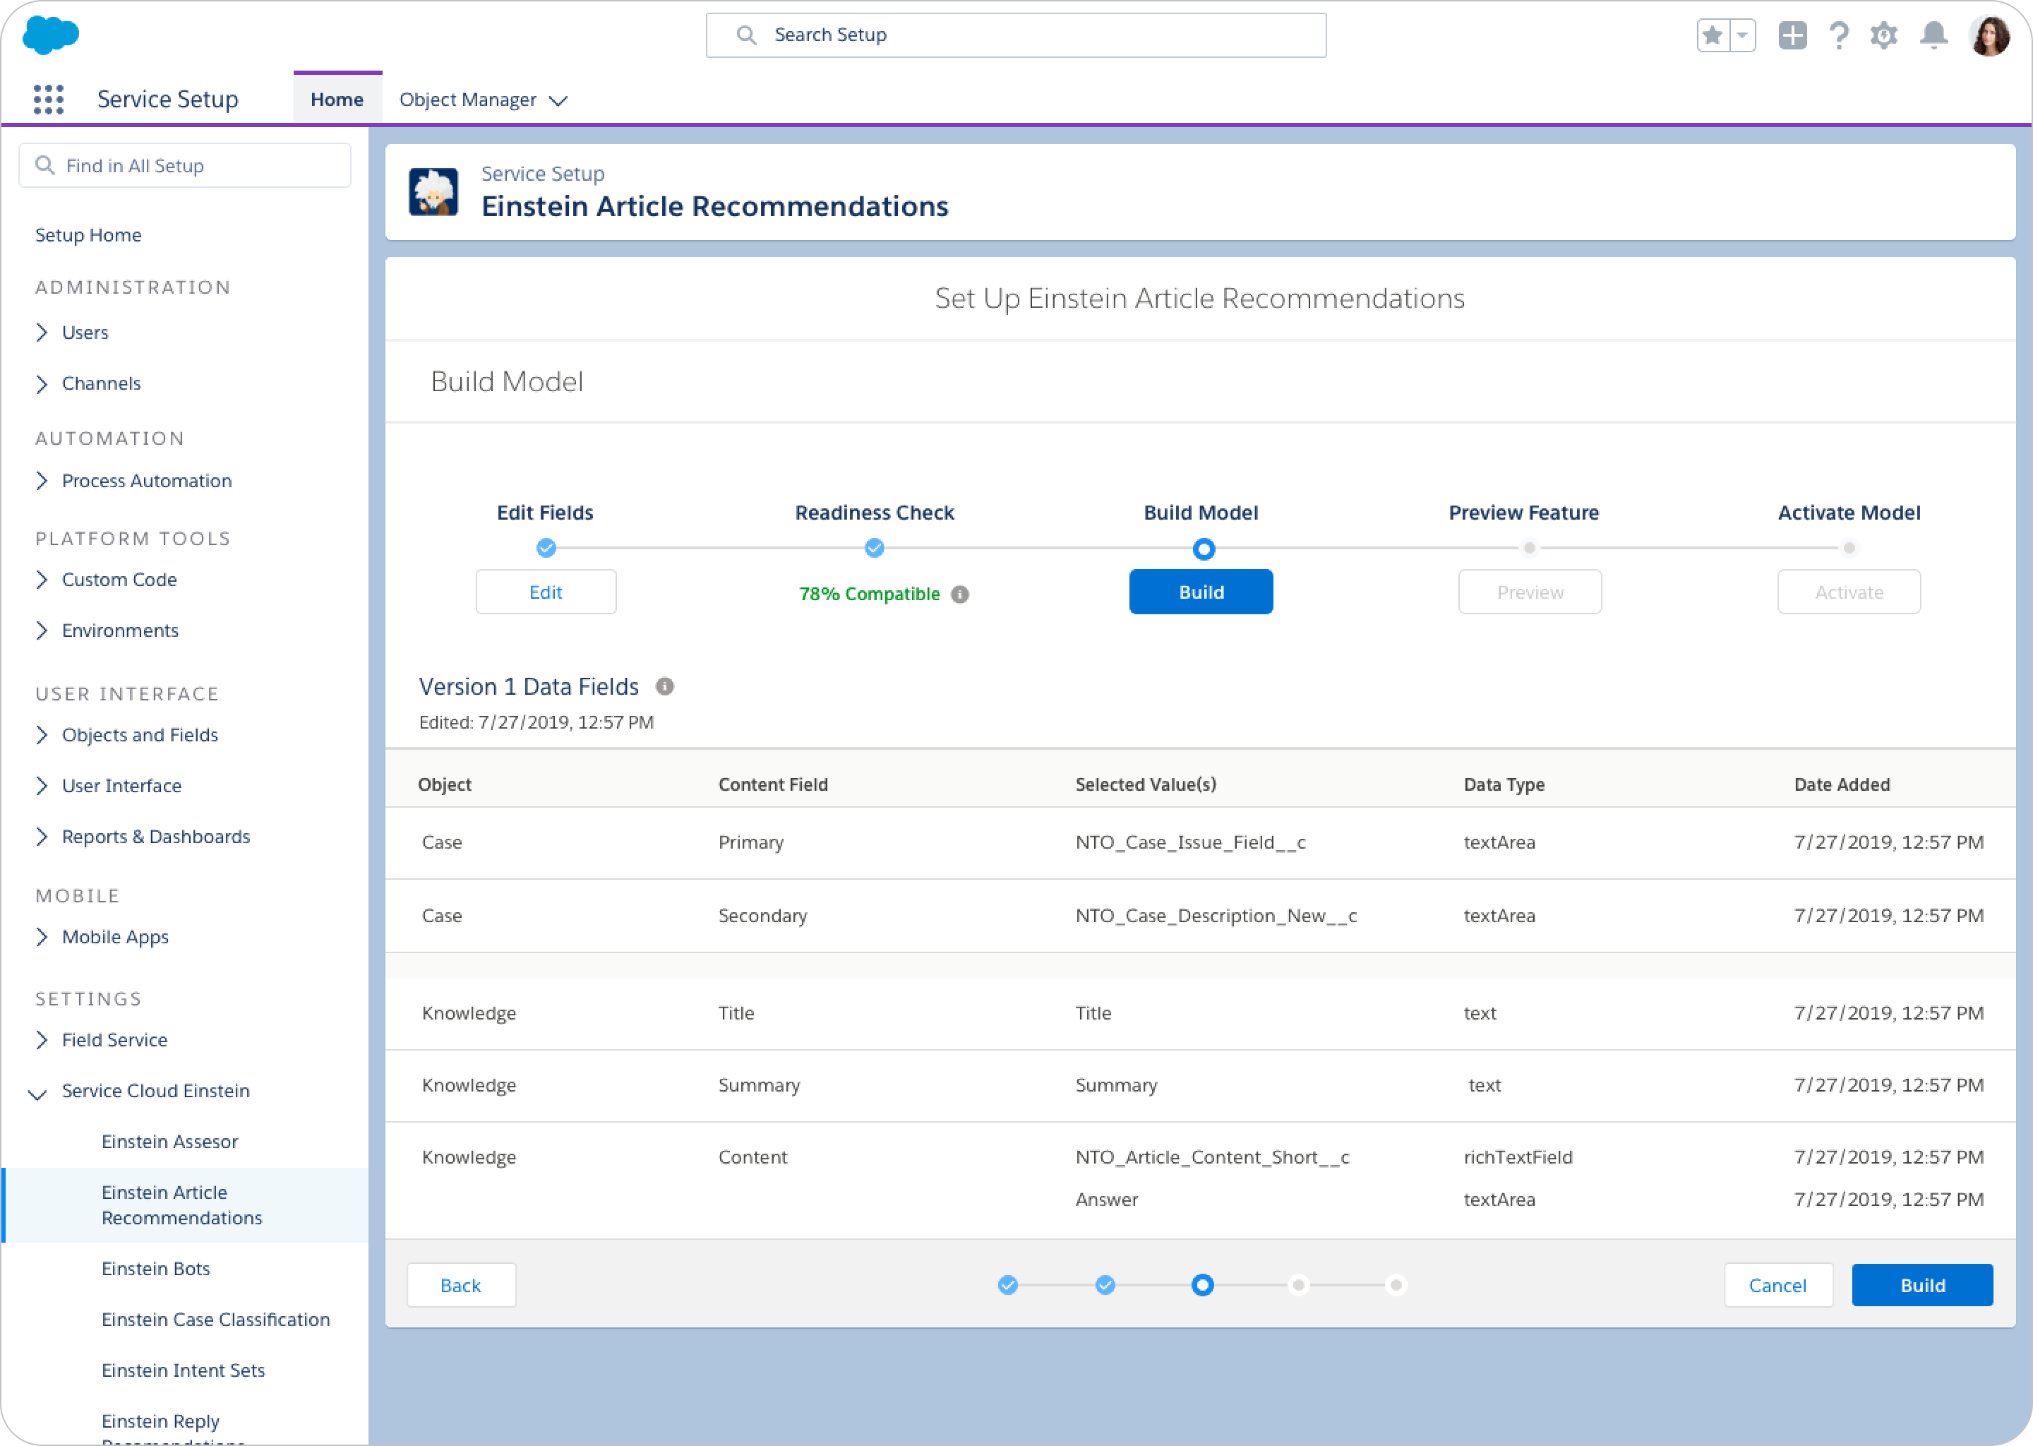Open Object Manager dropdown chevron

pos(558,101)
